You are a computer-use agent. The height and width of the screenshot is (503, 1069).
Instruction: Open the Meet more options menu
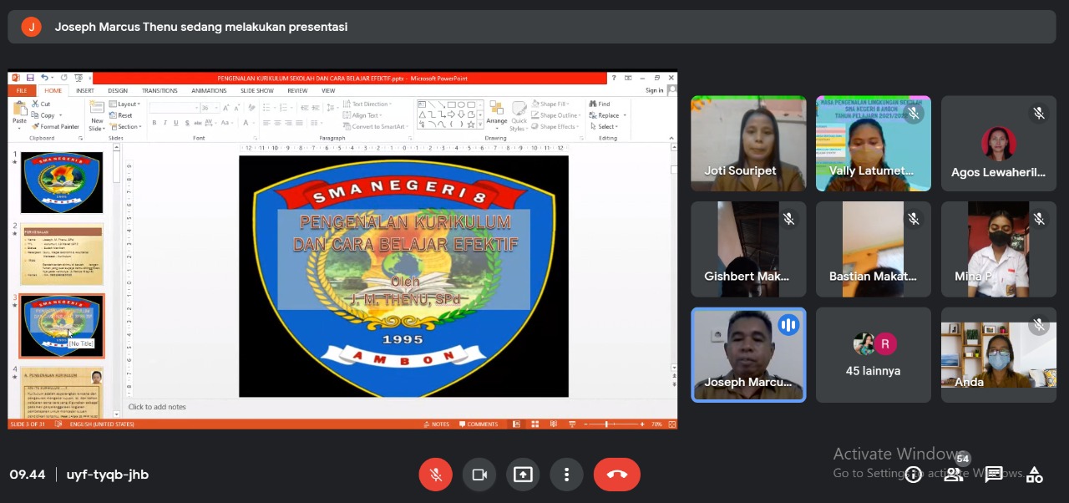pos(566,475)
